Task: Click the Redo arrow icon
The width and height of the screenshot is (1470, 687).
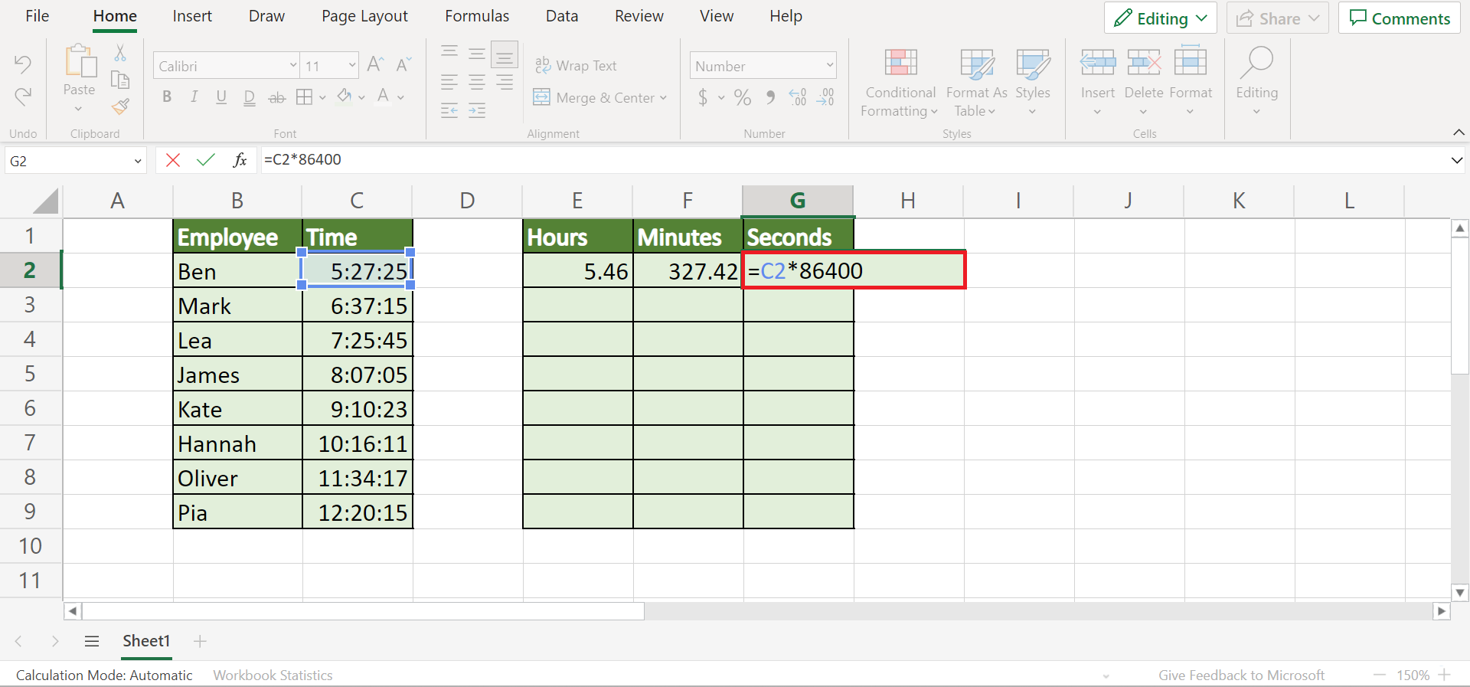Action: tap(23, 97)
